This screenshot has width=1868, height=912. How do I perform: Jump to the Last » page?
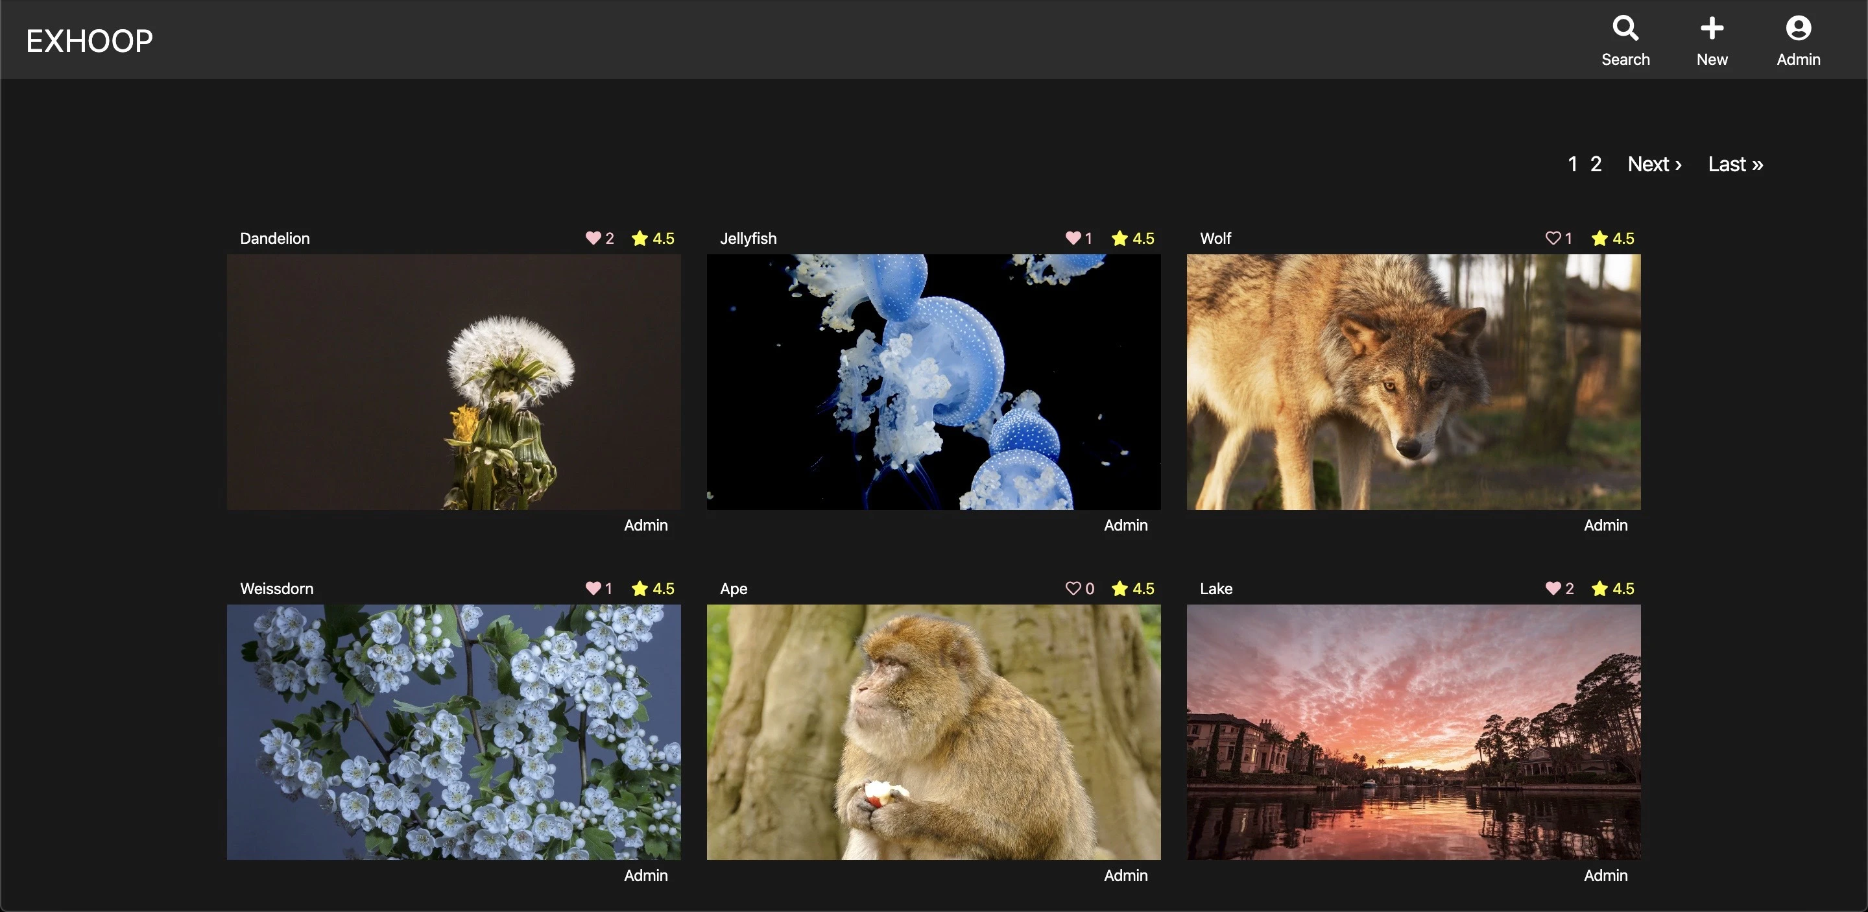[x=1735, y=164]
